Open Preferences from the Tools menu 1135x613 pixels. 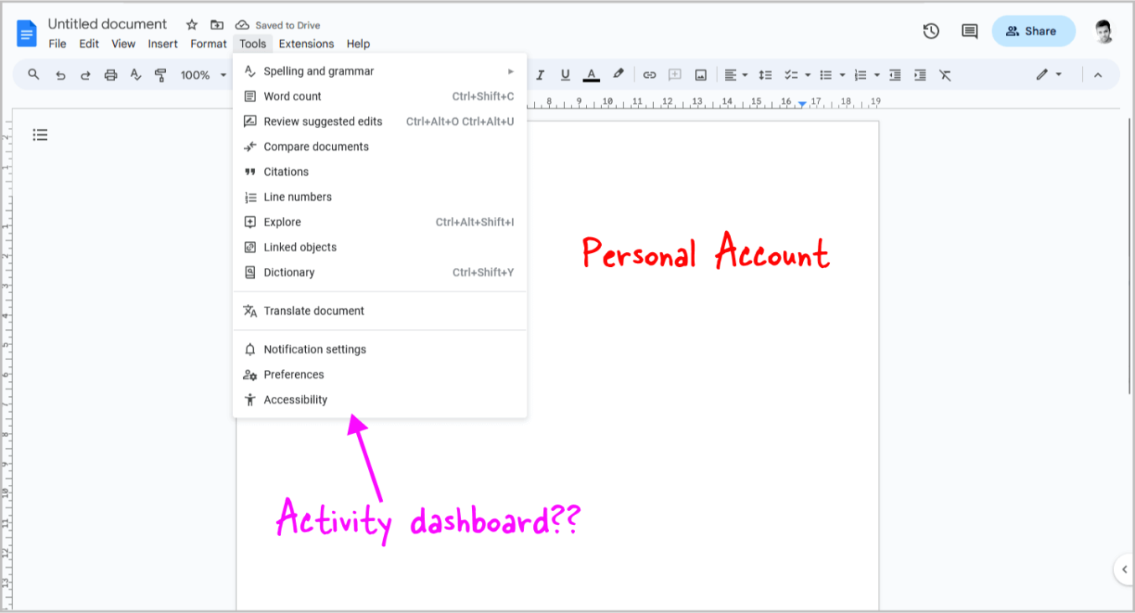[380, 374]
